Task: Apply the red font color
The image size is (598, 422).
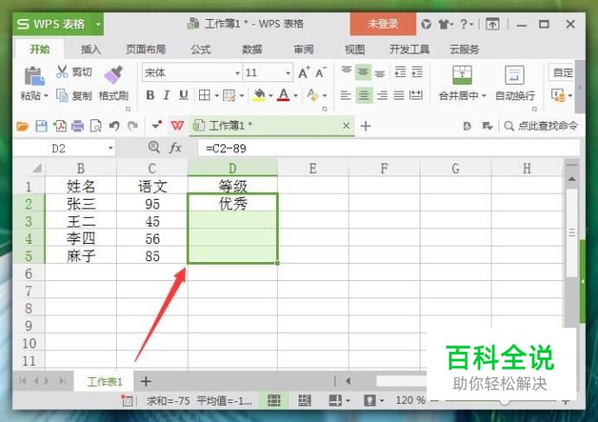Action: 283,95
